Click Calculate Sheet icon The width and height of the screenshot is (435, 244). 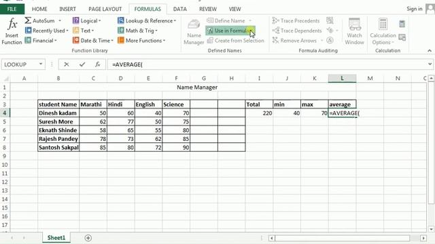(402, 37)
